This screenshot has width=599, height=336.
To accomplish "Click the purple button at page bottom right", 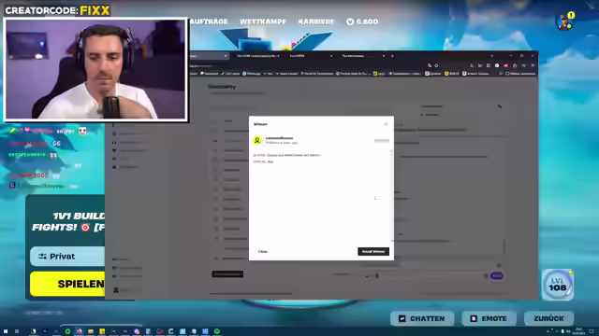I will [x=497, y=276].
